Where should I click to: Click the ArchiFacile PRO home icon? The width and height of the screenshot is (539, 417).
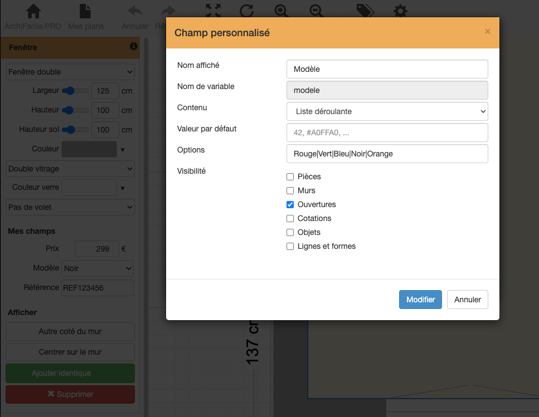pyautogui.click(x=33, y=12)
